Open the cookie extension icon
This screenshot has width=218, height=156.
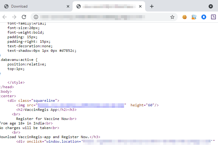[x=184, y=17]
